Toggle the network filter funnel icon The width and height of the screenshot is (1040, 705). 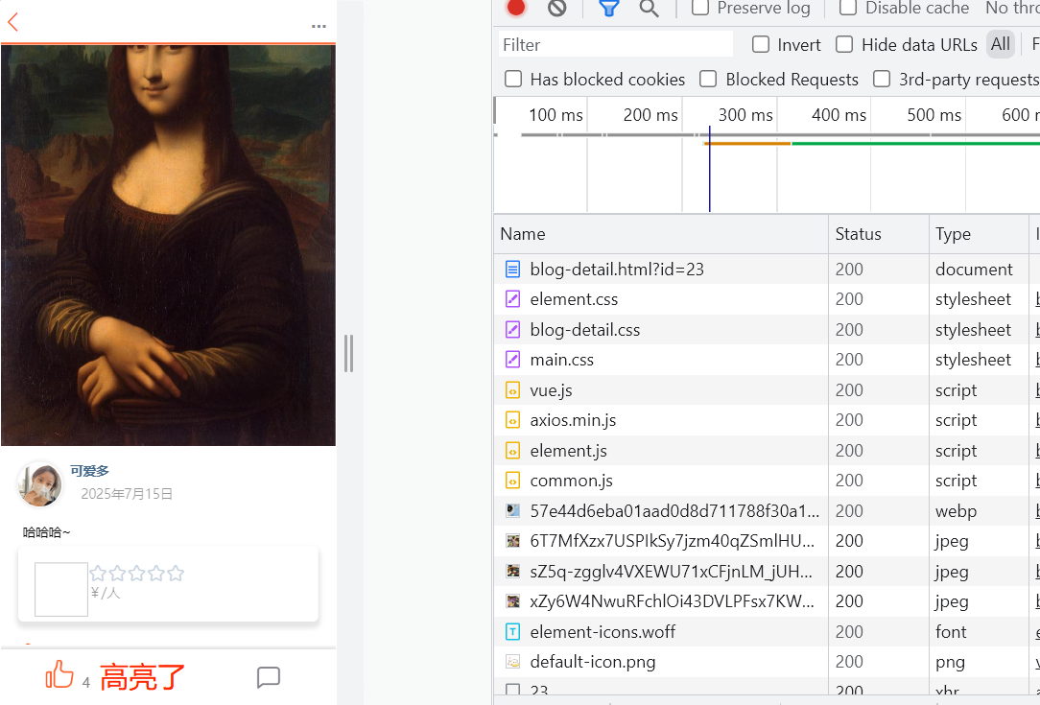[609, 8]
